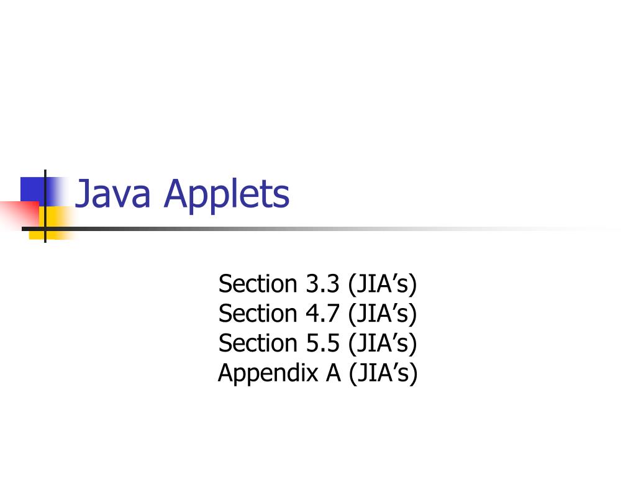Image resolution: width=636 pixels, height=477 pixels.
Task: Click the letter A after Appendix
Action: [x=334, y=373]
